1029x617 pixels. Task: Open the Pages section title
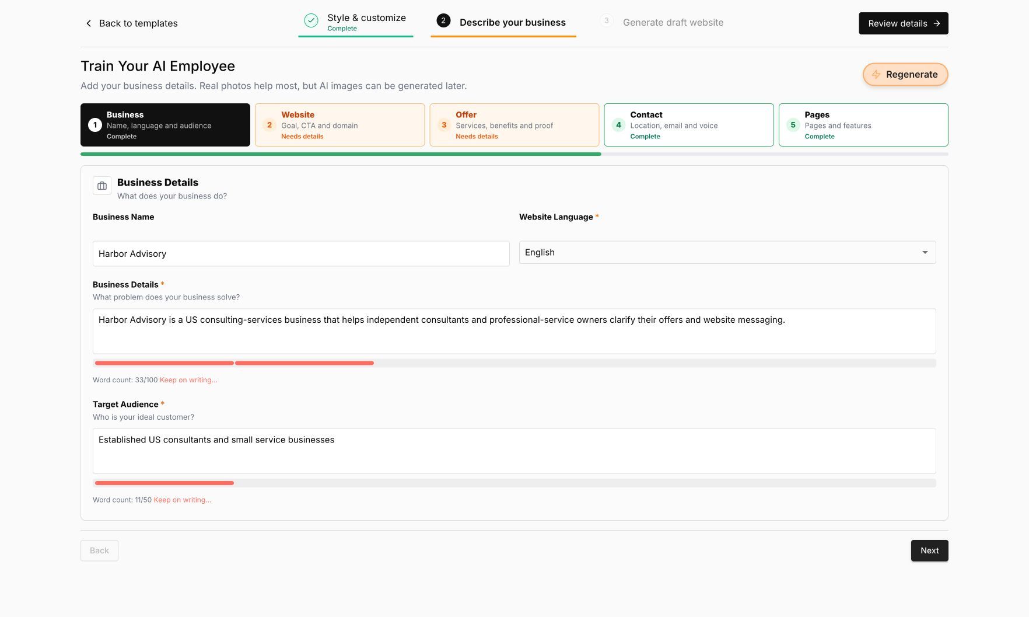pos(817,115)
